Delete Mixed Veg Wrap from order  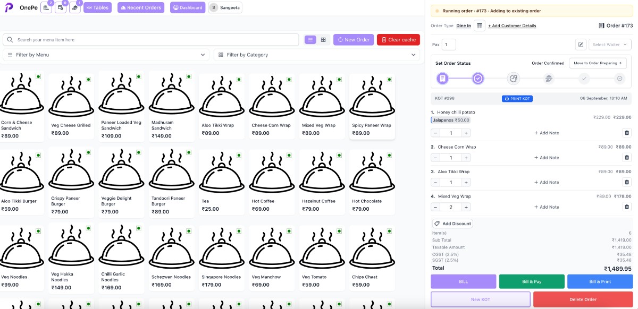pyautogui.click(x=626, y=207)
